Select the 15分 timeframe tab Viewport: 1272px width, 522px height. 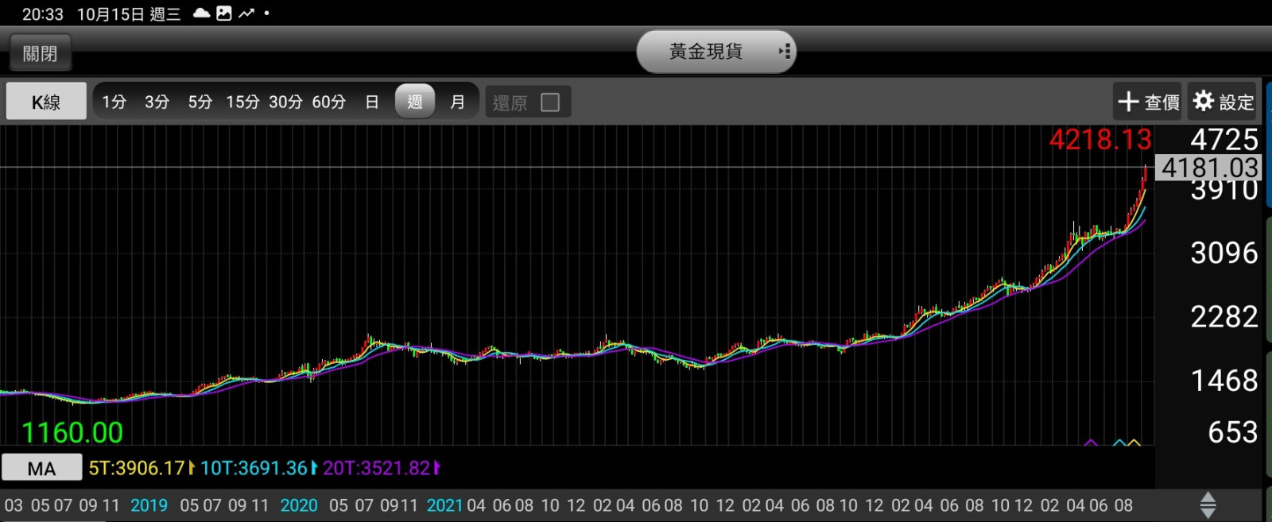(242, 102)
